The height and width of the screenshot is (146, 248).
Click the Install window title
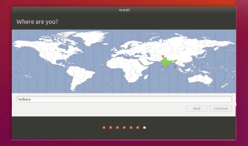(x=124, y=10)
